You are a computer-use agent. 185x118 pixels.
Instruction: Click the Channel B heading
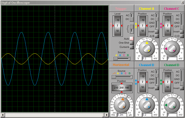click(x=147, y=65)
